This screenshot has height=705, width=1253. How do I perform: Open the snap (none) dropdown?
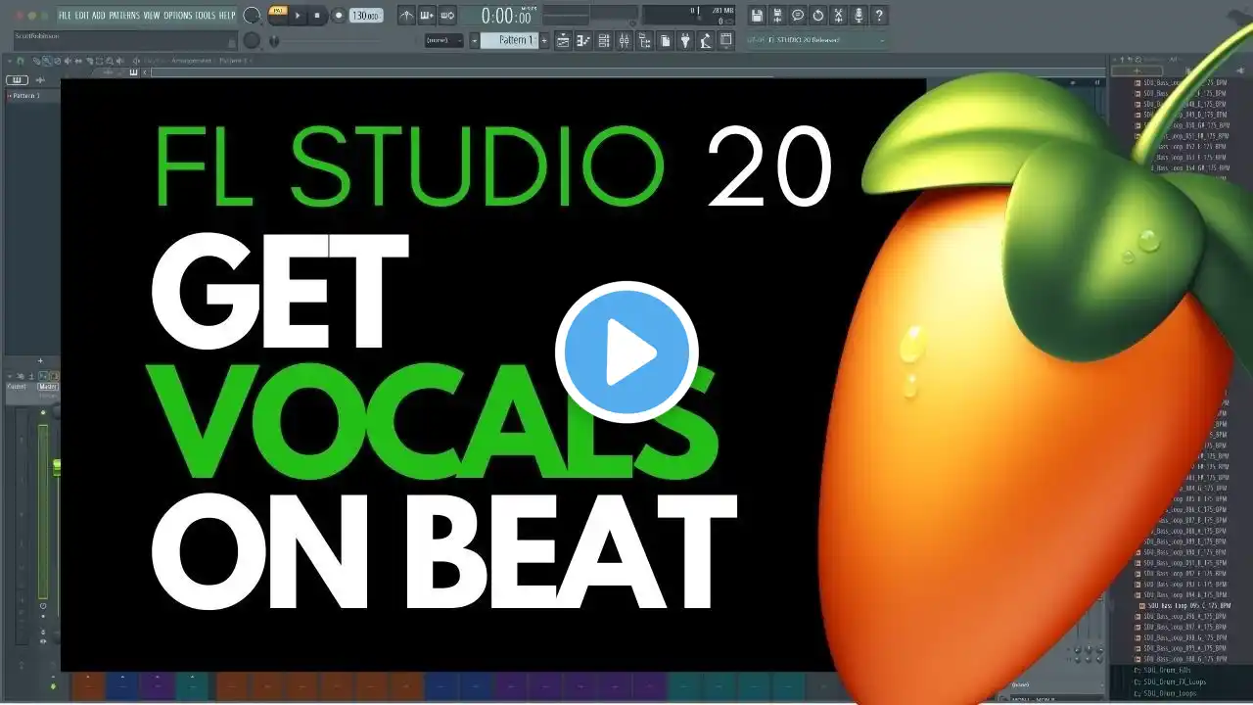tap(444, 40)
